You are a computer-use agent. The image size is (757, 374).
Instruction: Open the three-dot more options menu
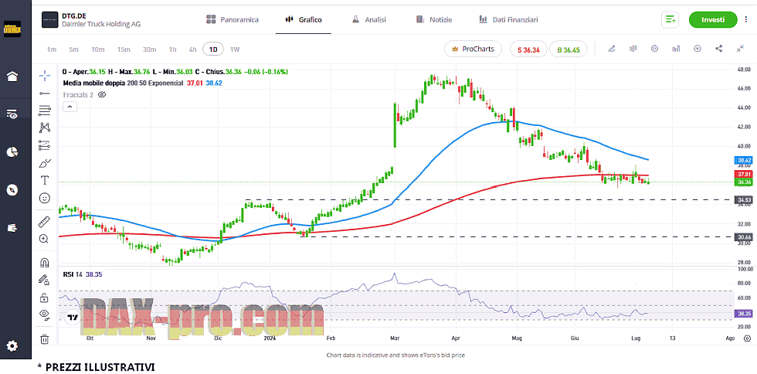click(x=746, y=20)
